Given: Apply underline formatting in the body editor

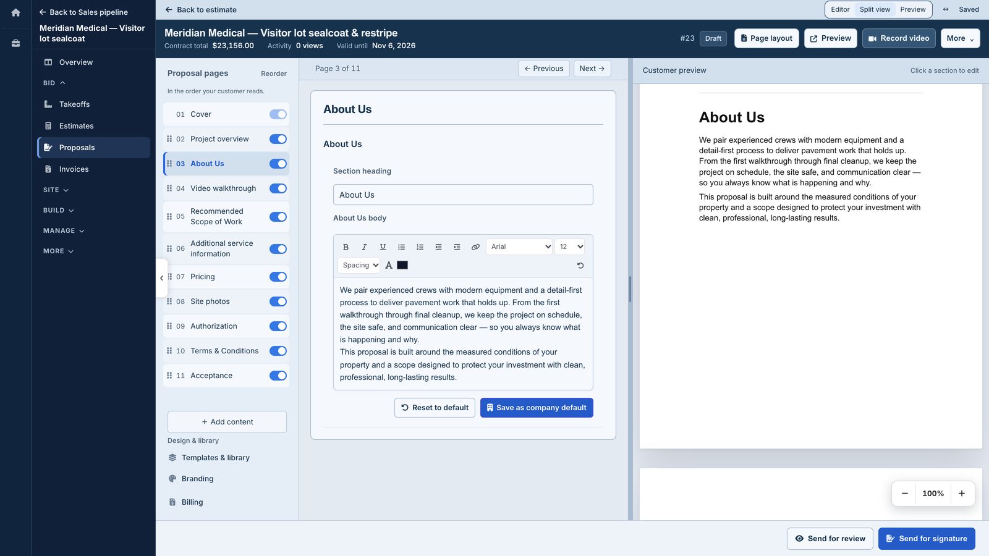Looking at the screenshot, I should tap(383, 247).
